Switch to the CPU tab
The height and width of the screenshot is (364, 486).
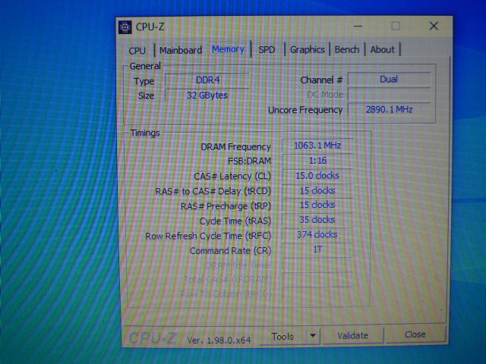click(x=137, y=51)
